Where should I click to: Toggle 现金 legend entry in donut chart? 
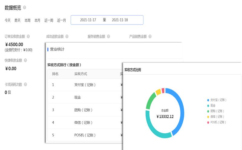point(211,106)
